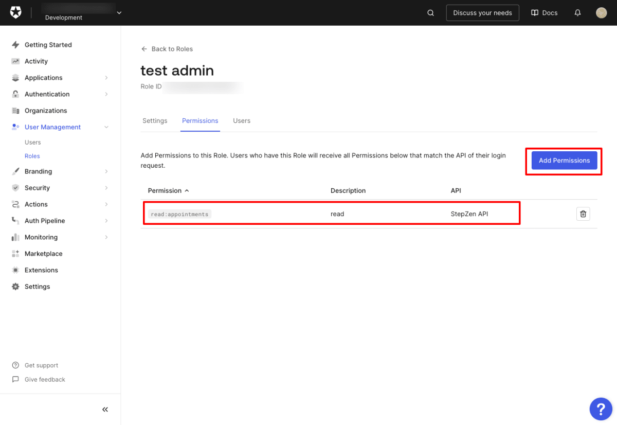Switch to the Users tab

(x=242, y=121)
